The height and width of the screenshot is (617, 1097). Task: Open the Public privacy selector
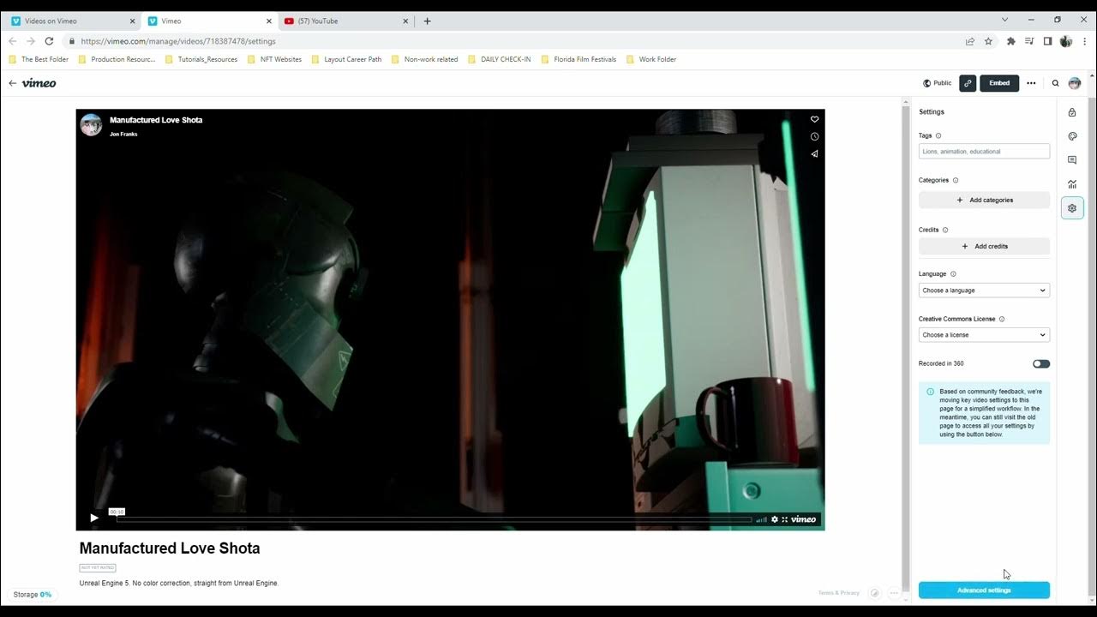pyautogui.click(x=937, y=83)
